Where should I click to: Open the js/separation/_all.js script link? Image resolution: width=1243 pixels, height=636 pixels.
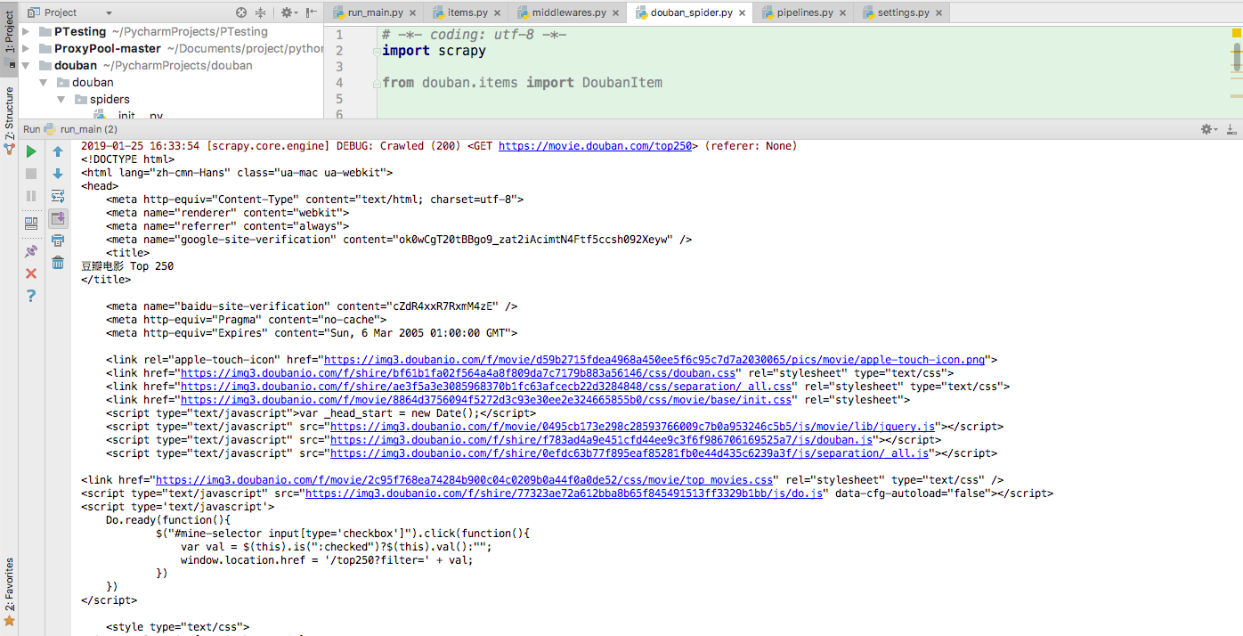click(x=630, y=453)
